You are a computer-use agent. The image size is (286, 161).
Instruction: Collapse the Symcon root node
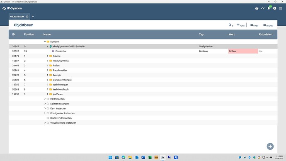(x=45, y=41)
